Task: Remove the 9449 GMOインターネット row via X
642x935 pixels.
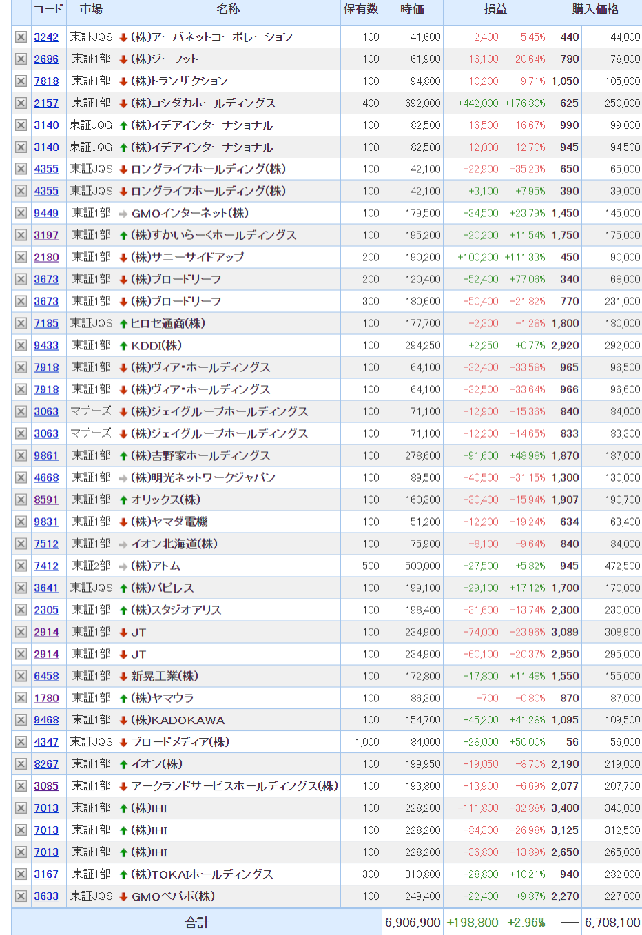Action: pyautogui.click(x=21, y=214)
